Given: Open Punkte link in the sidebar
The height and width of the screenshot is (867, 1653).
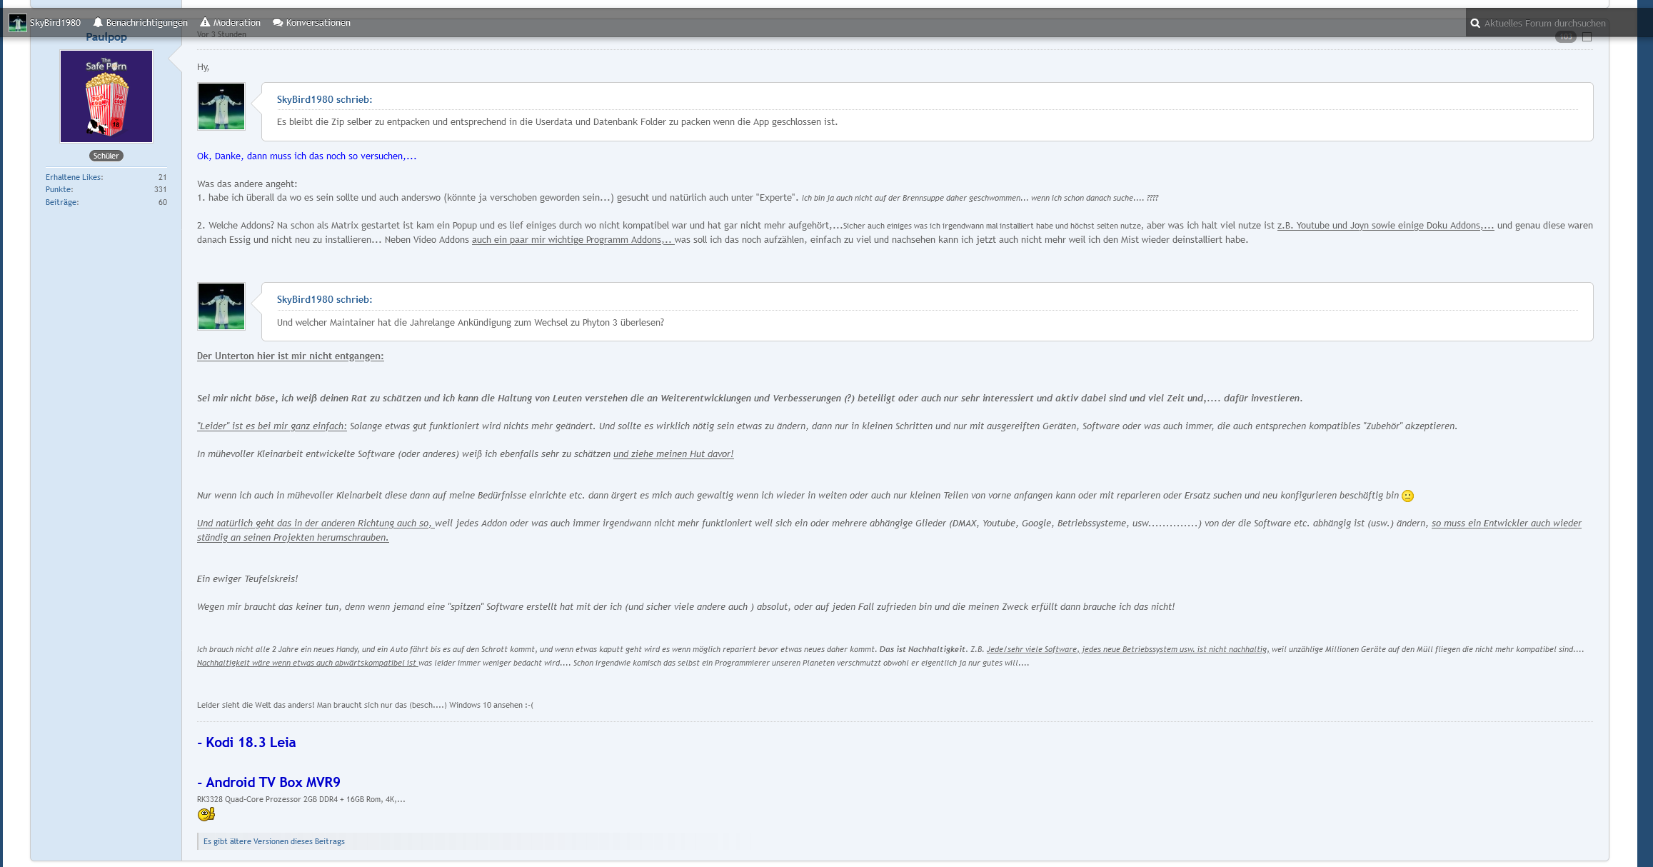Looking at the screenshot, I should 59,190.
